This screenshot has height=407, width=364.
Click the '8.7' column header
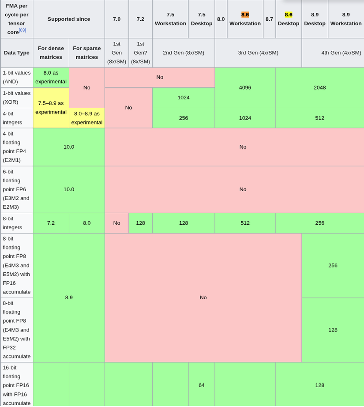click(269, 19)
